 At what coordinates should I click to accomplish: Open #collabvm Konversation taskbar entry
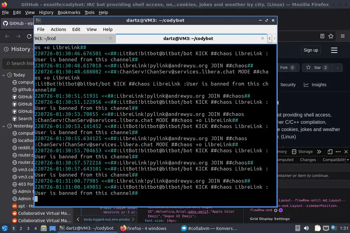click(209, 228)
